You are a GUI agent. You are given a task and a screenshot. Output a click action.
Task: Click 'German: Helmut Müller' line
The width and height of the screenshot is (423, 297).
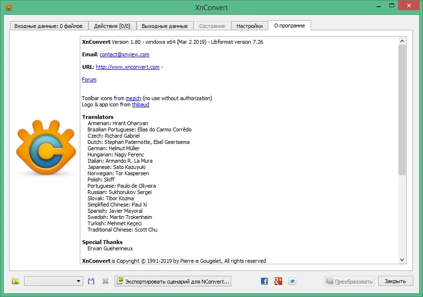[113, 148]
